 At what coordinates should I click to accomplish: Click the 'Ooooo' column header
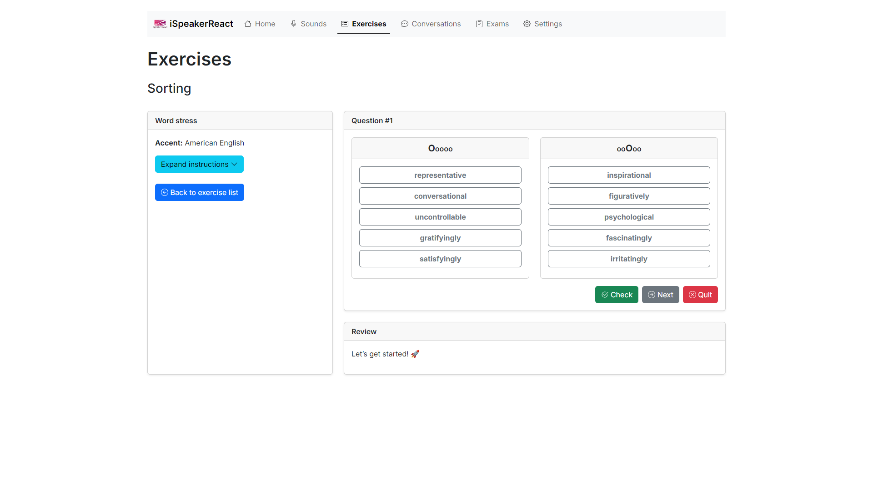(440, 148)
